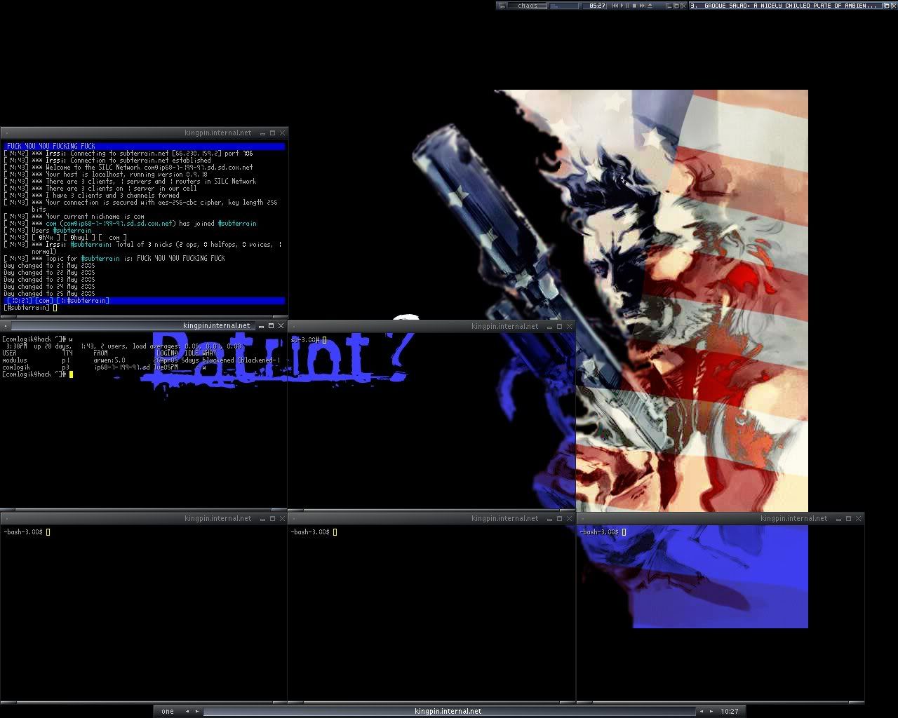Minimize the music player window
The image size is (898, 718).
pyautogui.click(x=668, y=6)
